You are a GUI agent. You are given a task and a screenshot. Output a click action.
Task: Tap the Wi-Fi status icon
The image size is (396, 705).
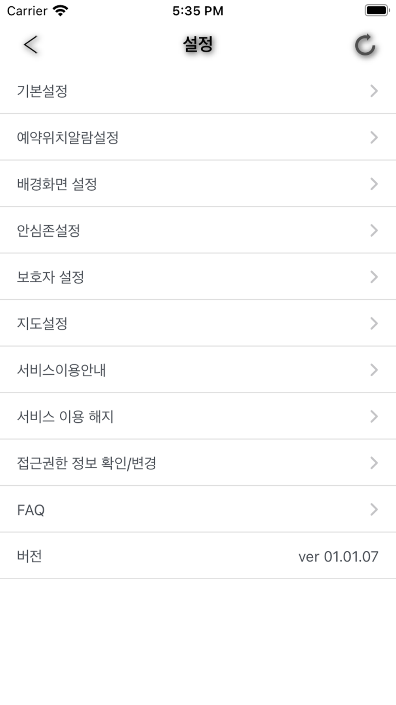pyautogui.click(x=60, y=11)
